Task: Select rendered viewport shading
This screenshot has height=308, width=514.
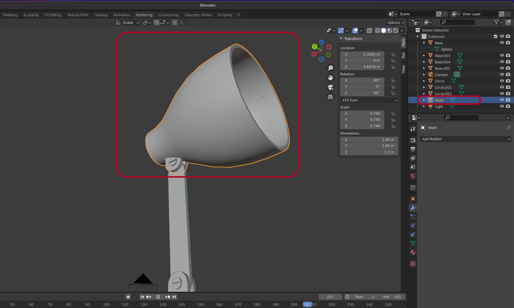Action: pyautogui.click(x=396, y=31)
